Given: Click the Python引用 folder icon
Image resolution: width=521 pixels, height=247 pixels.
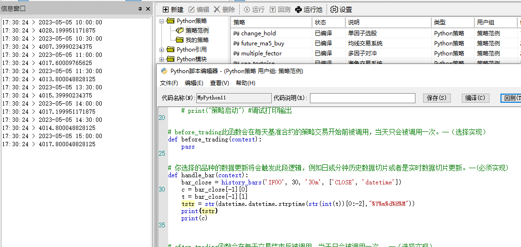Looking at the screenshot, I should pos(170,50).
